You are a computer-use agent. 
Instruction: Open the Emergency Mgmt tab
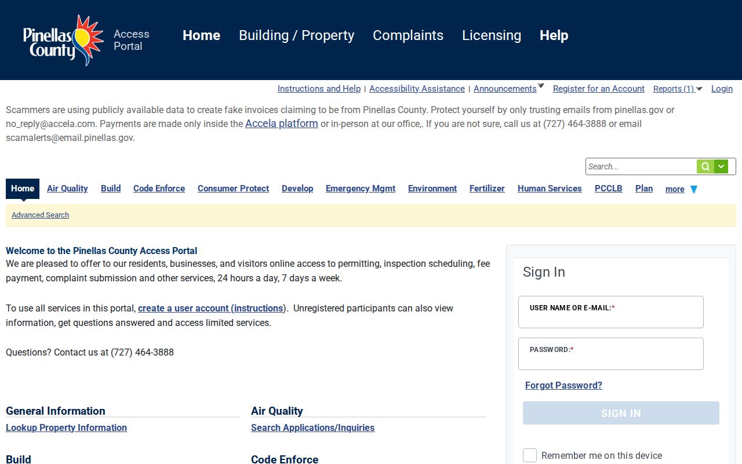[x=361, y=188]
